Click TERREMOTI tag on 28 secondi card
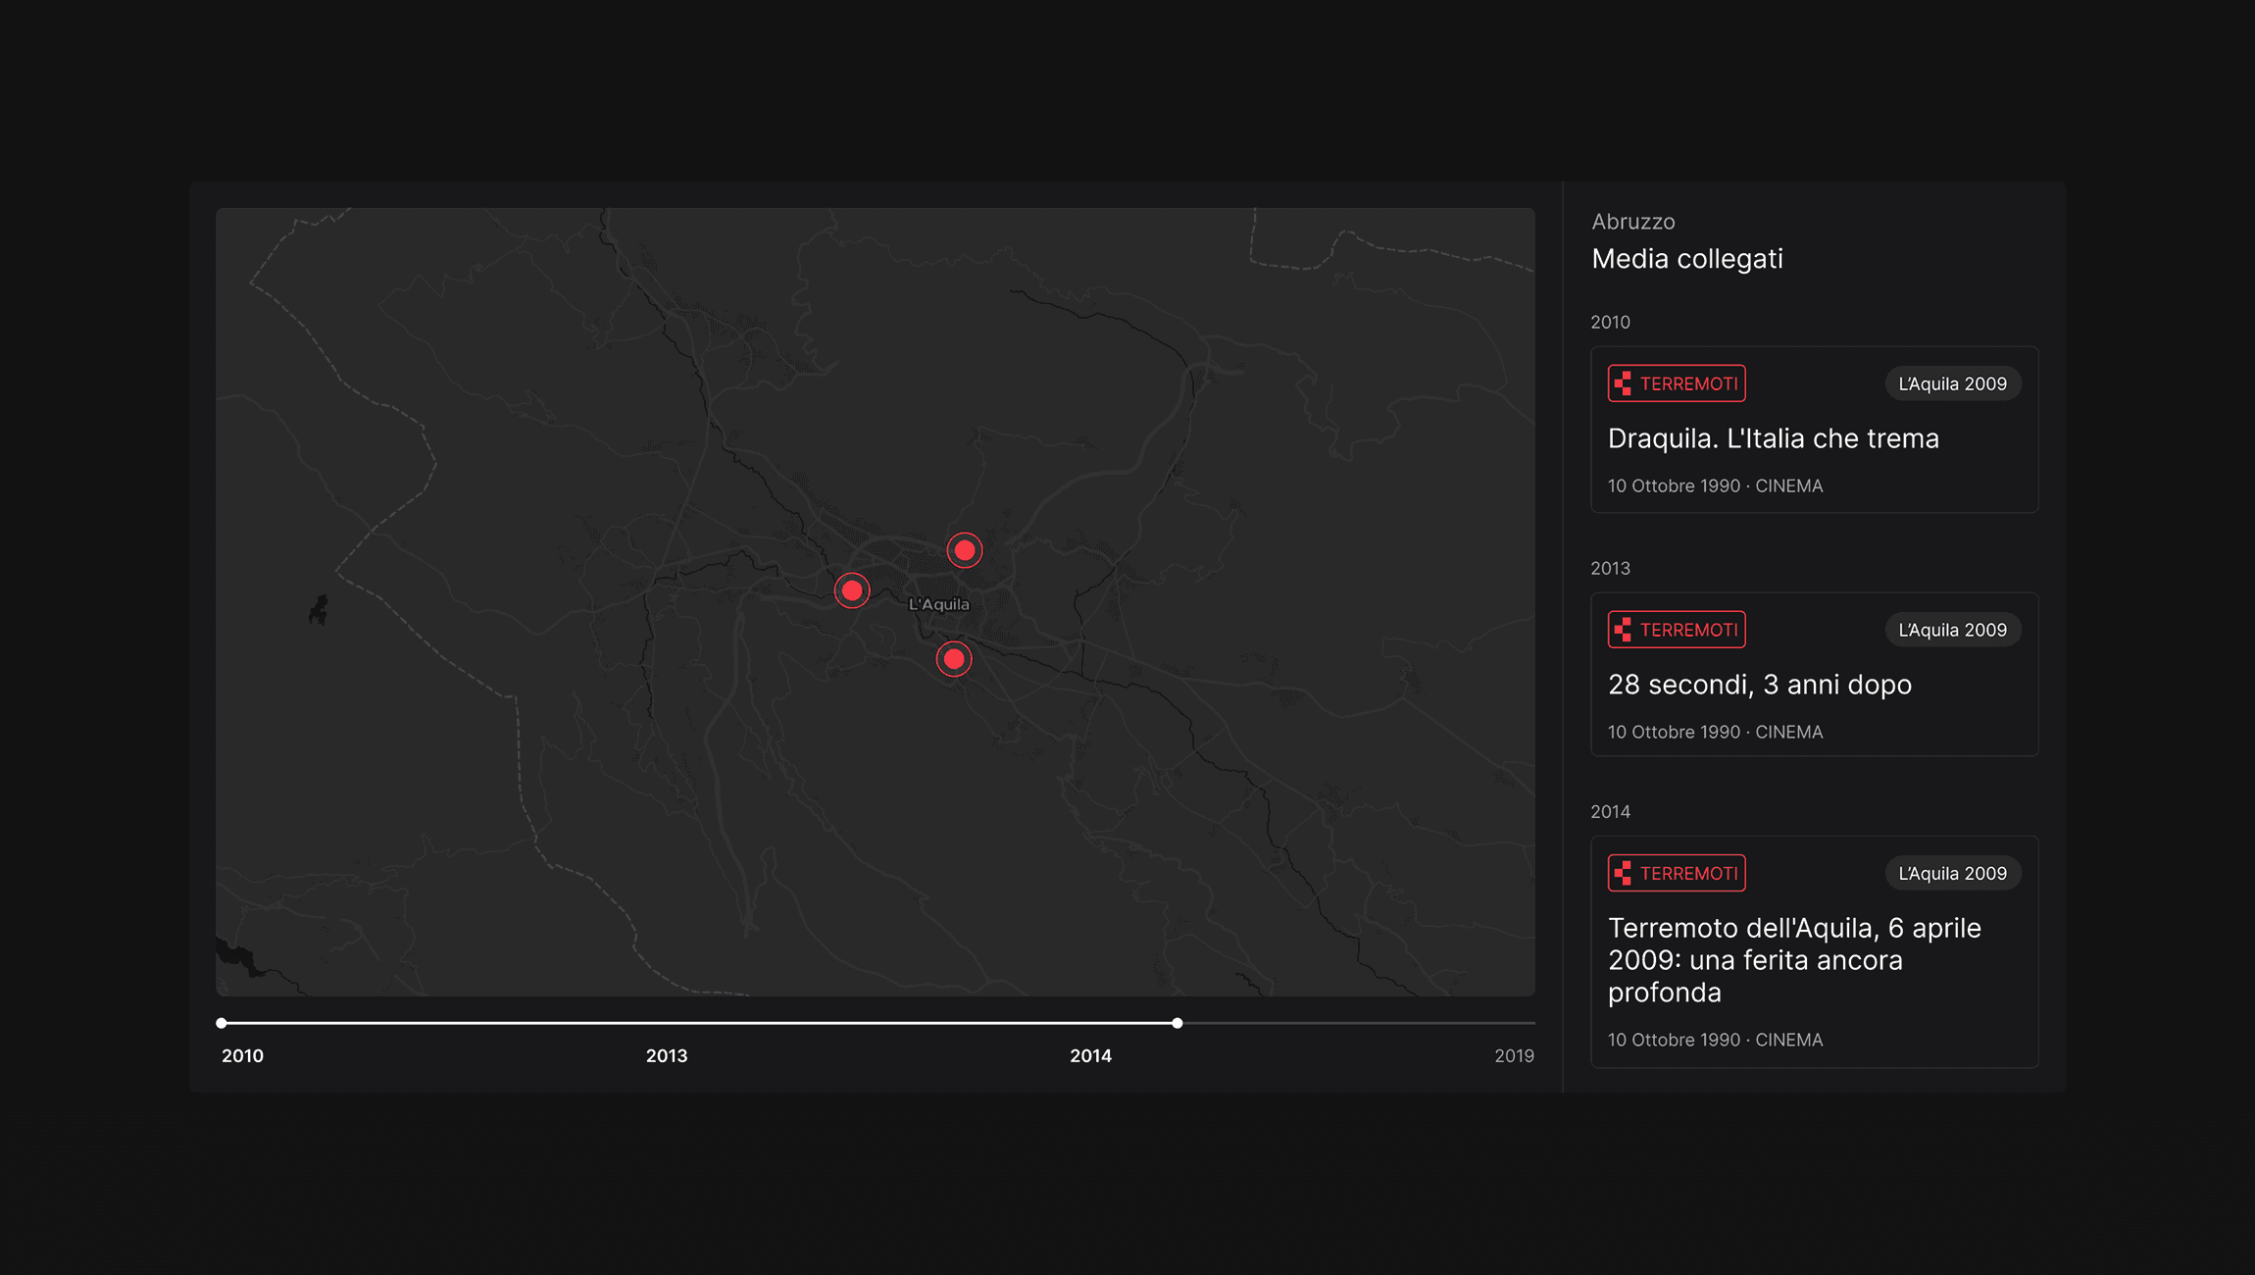The height and width of the screenshot is (1275, 2255). pos(1677,630)
